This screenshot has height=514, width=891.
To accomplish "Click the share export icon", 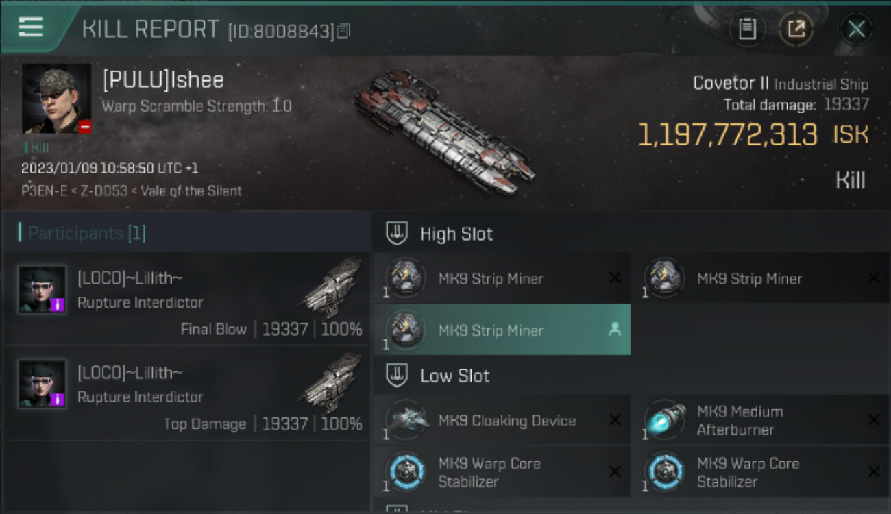I will [x=796, y=29].
